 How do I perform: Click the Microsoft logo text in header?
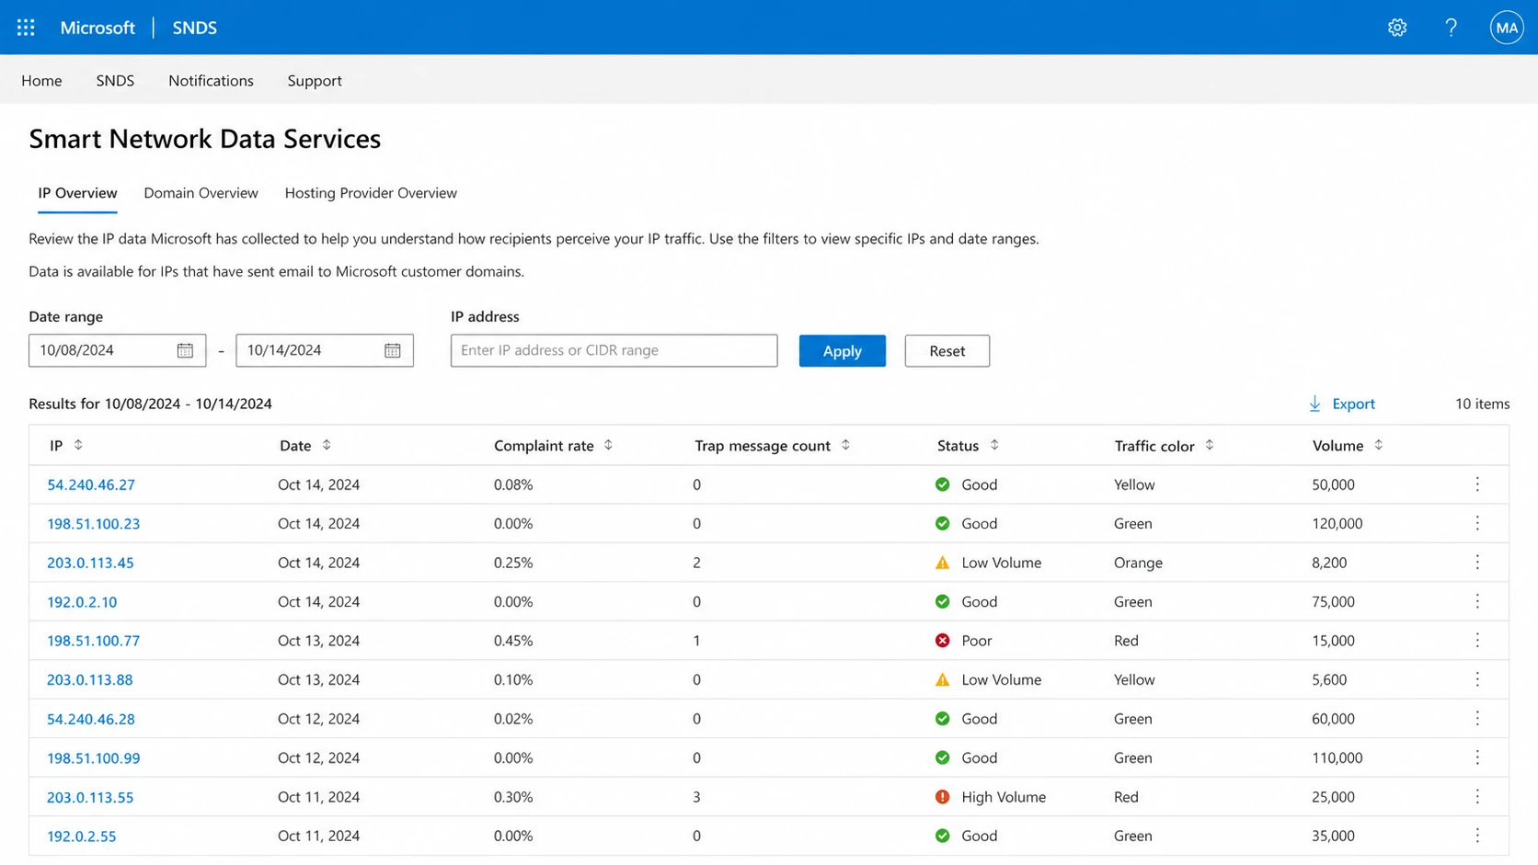pos(98,28)
